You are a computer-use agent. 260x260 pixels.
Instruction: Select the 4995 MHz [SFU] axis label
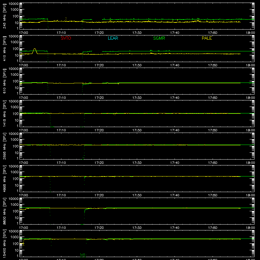[x=4, y=178]
